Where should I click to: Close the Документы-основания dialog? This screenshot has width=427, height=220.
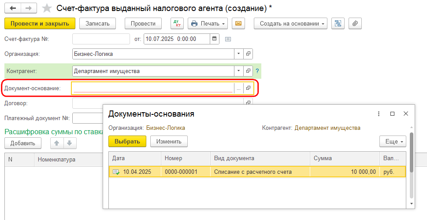point(406,114)
